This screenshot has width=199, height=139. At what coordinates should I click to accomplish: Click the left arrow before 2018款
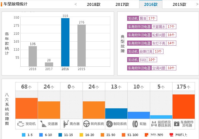click(76, 4)
